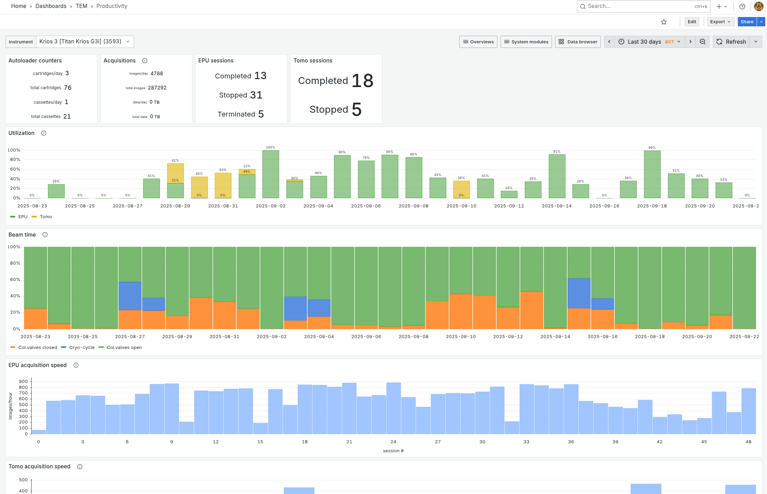767x494 pixels.
Task: Click the 100% Utilization bar
Action: click(271, 174)
